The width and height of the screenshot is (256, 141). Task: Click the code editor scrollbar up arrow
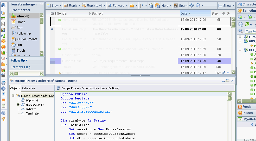click(229, 94)
